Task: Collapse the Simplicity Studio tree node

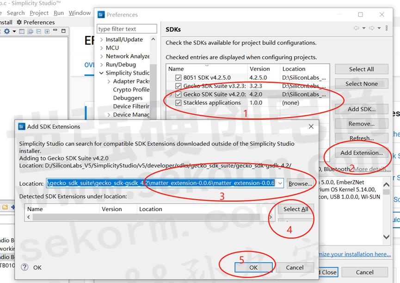Action: pos(102,73)
